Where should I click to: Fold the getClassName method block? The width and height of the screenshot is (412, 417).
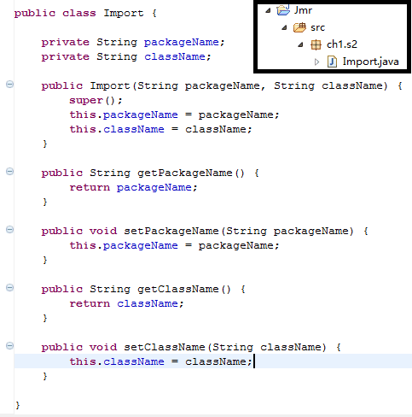coord(9,288)
